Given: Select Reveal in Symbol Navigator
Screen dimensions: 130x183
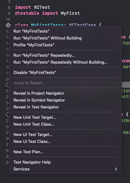Looking at the screenshot, I should [x=65, y=100].
